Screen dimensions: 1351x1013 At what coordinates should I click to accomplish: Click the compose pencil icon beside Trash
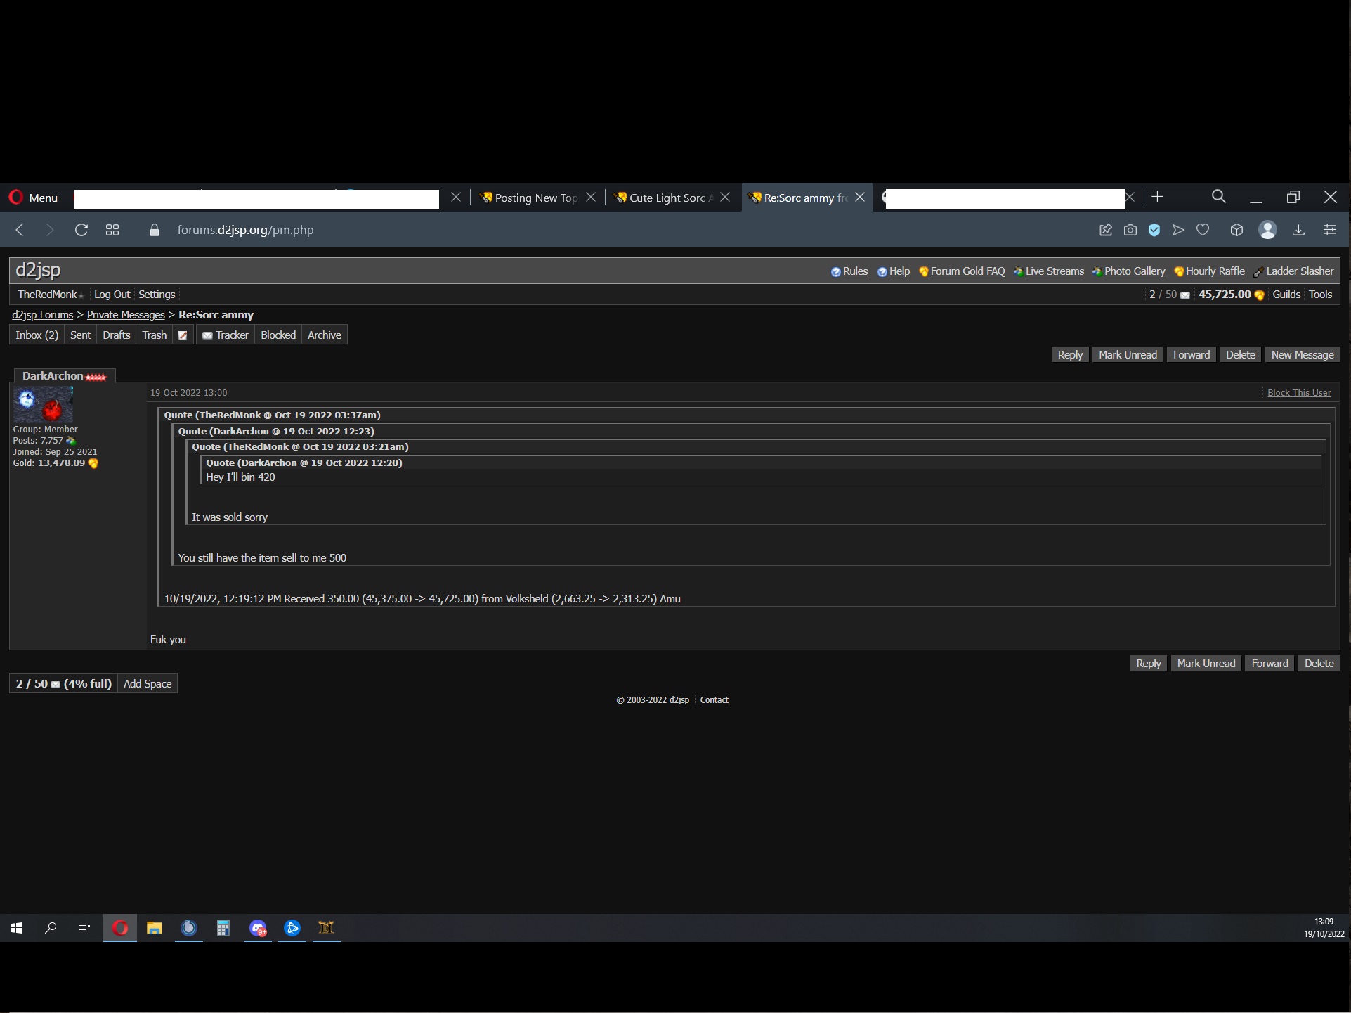point(183,335)
